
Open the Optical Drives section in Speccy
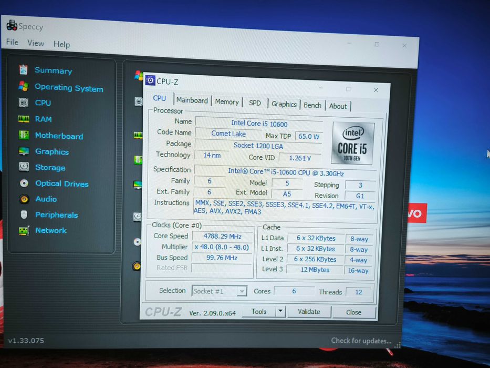coord(62,183)
